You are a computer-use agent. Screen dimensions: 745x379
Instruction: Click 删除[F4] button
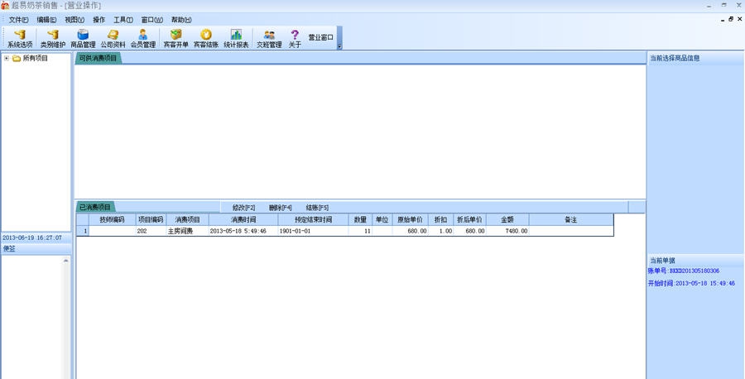pos(281,208)
